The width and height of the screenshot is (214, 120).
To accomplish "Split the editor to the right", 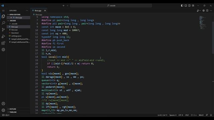I will pyautogui.click(x=207, y=11).
